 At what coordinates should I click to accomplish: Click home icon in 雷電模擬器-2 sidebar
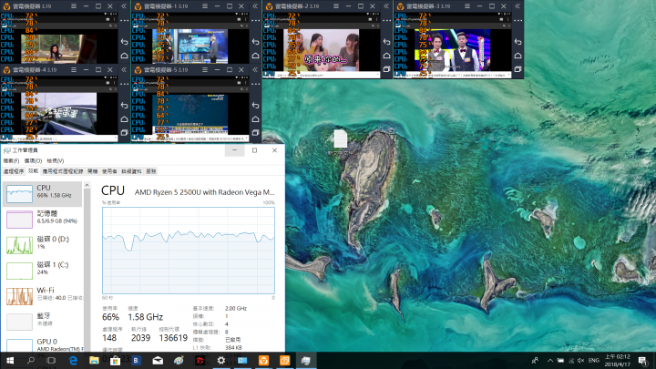(x=386, y=56)
